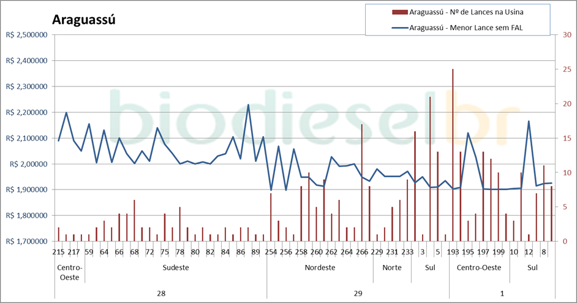Select the x-axis lot label '254'
Viewport: 577px width, 303px height.
271,252
